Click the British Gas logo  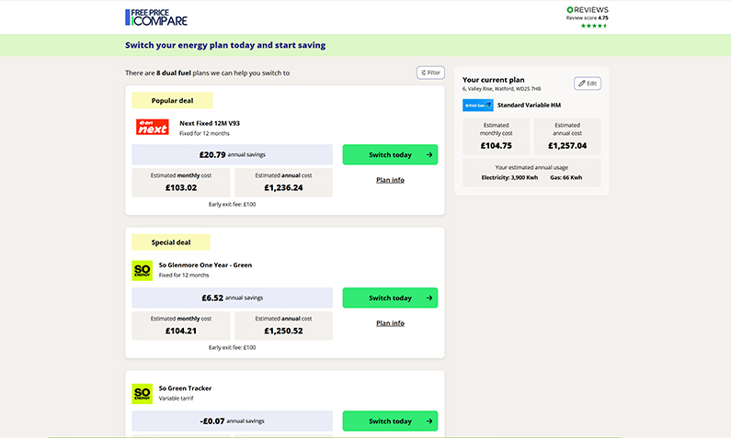[477, 106]
